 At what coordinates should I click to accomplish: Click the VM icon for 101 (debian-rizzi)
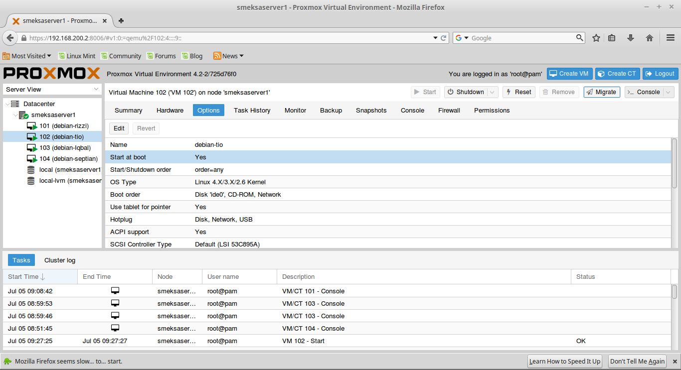click(x=32, y=126)
